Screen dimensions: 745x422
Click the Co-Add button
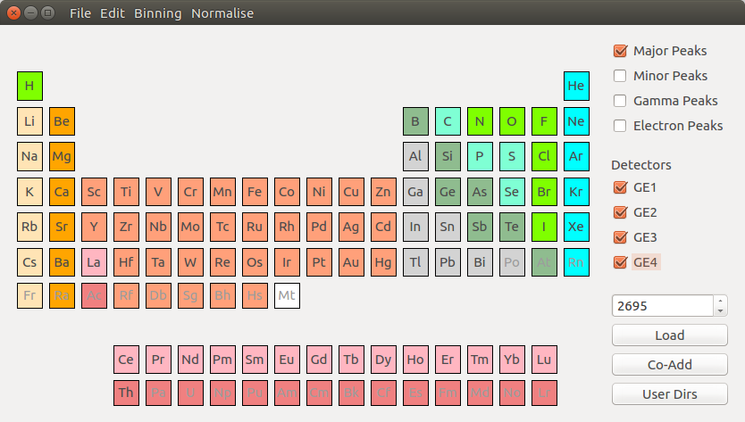click(x=669, y=365)
